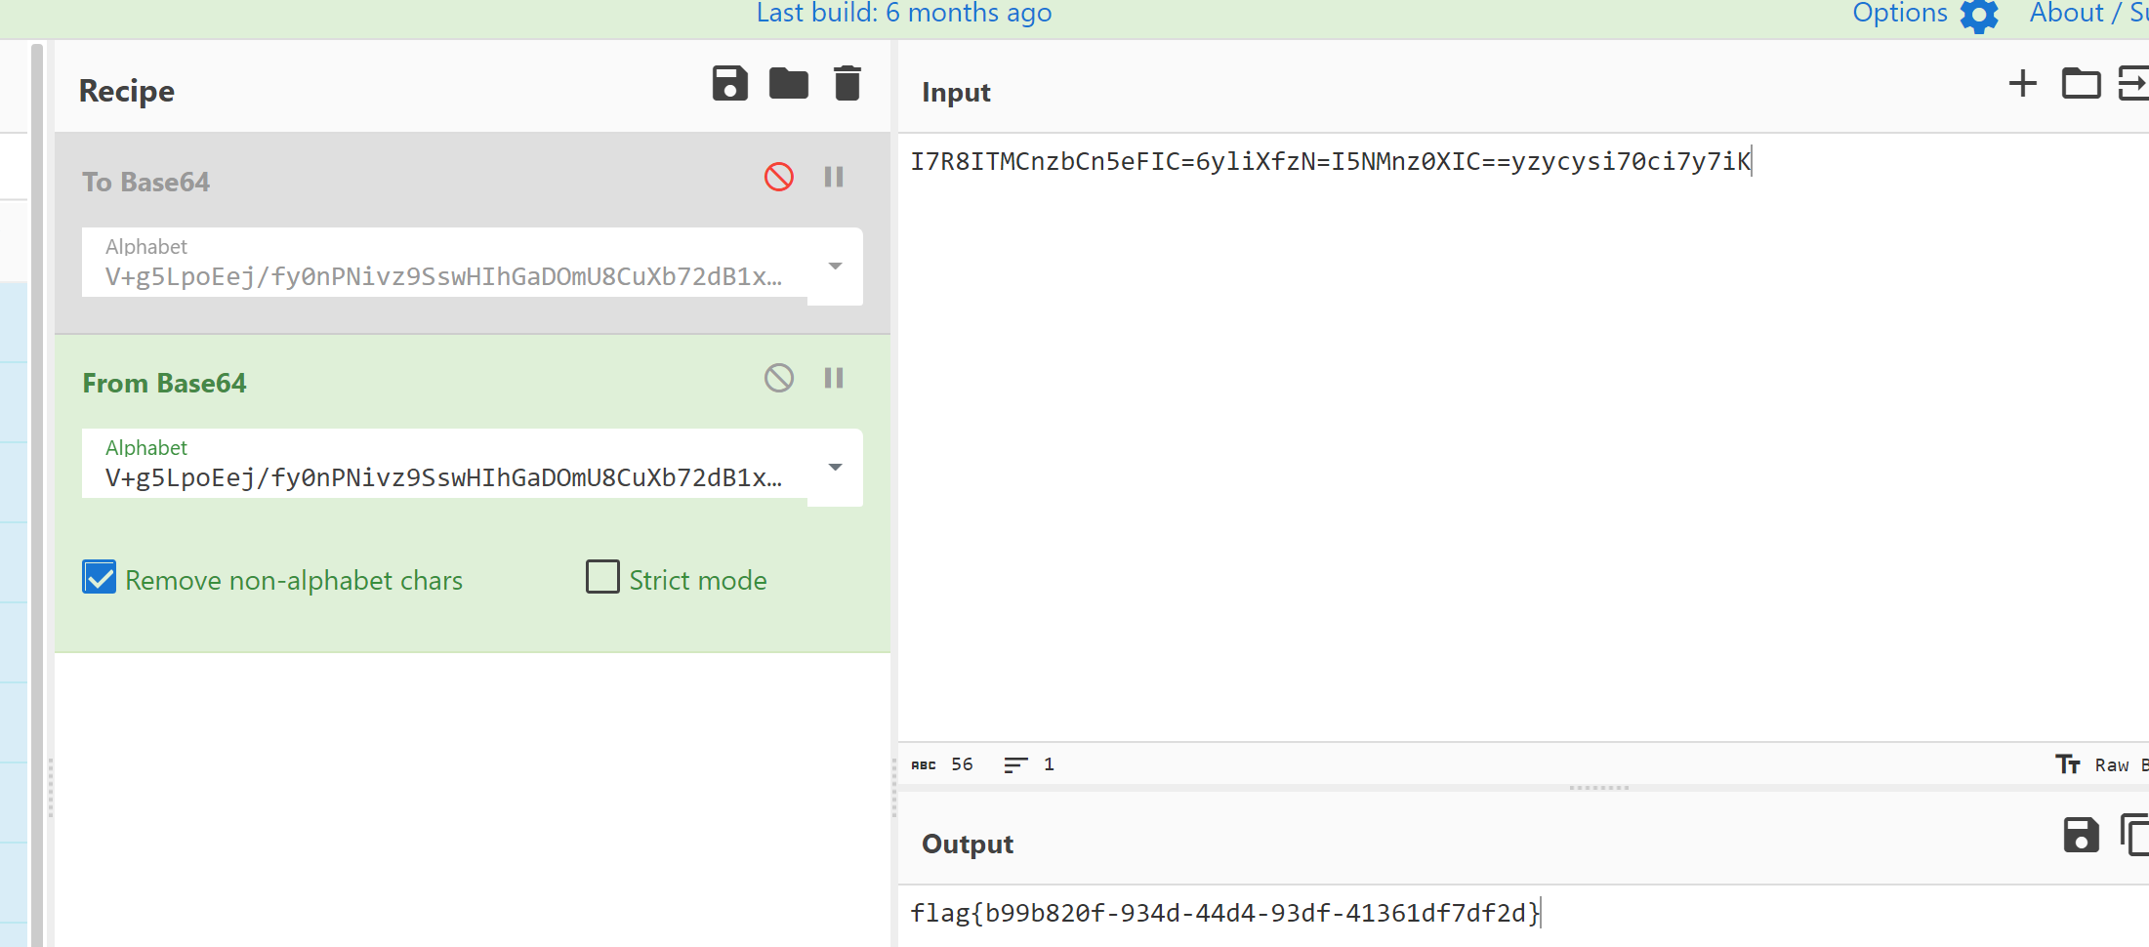The image size is (2149, 947).
Task: Save the current recipe
Action: point(729,84)
